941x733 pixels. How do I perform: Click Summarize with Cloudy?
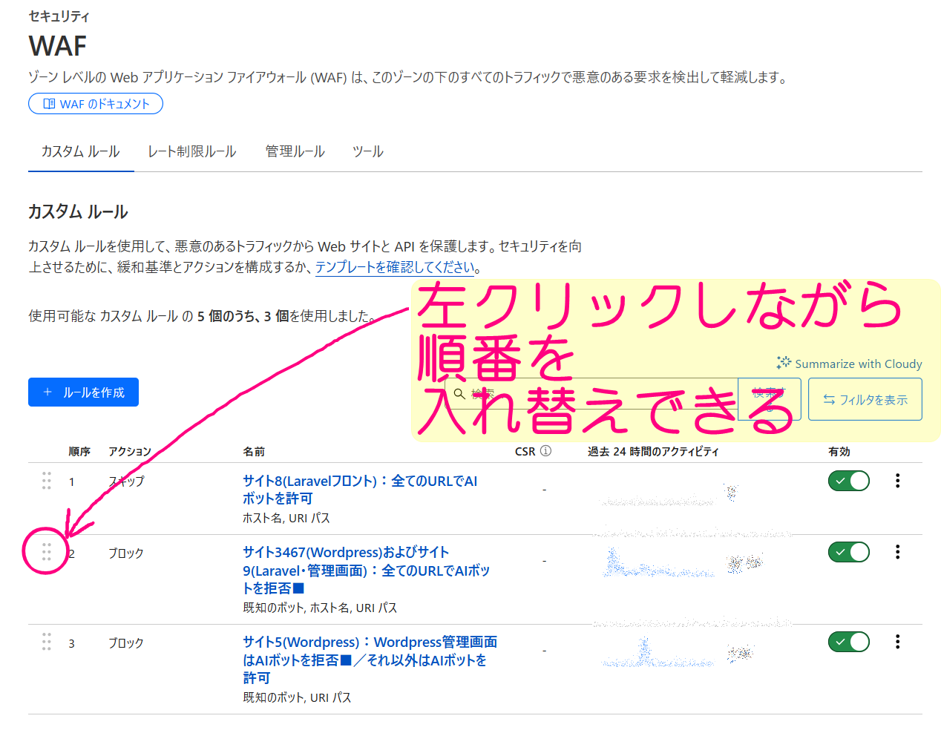pyautogui.click(x=850, y=364)
